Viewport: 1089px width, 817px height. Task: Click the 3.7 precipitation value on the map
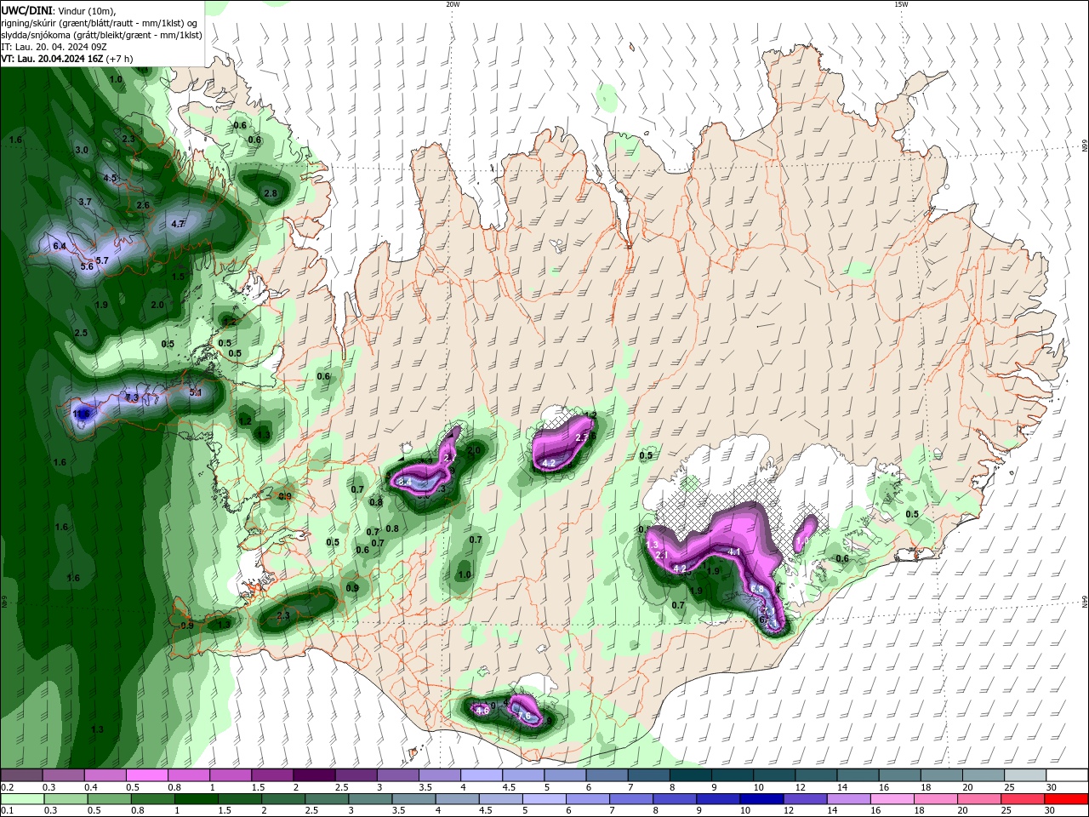(x=85, y=202)
